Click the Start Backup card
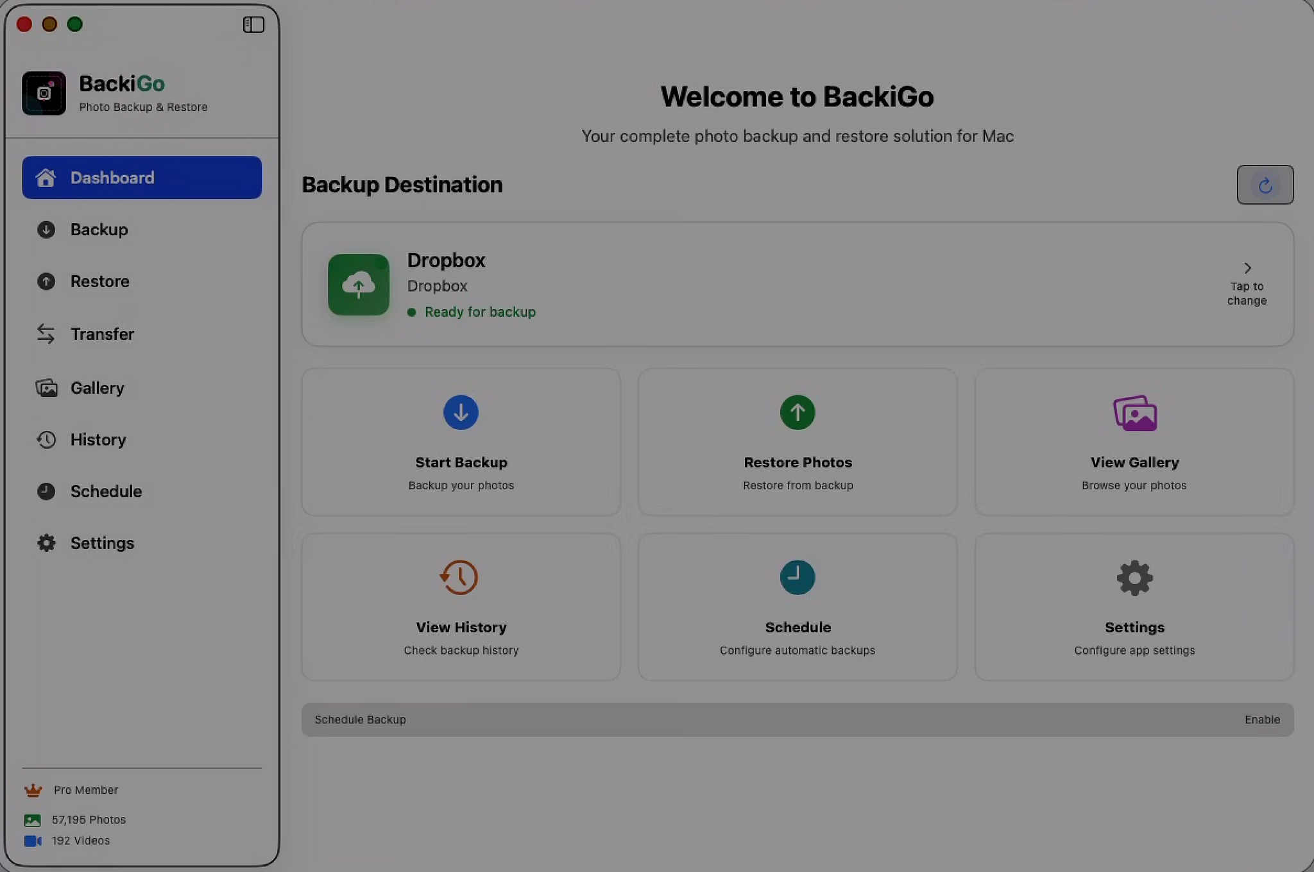The height and width of the screenshot is (872, 1314). tap(461, 442)
